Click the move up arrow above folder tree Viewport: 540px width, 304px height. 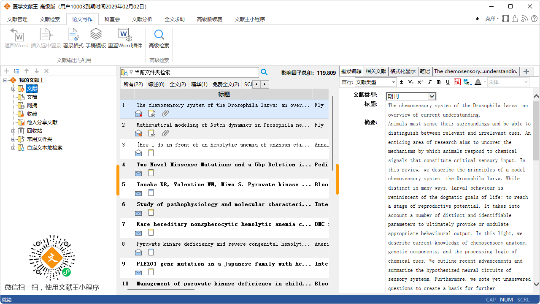[x=27, y=71]
